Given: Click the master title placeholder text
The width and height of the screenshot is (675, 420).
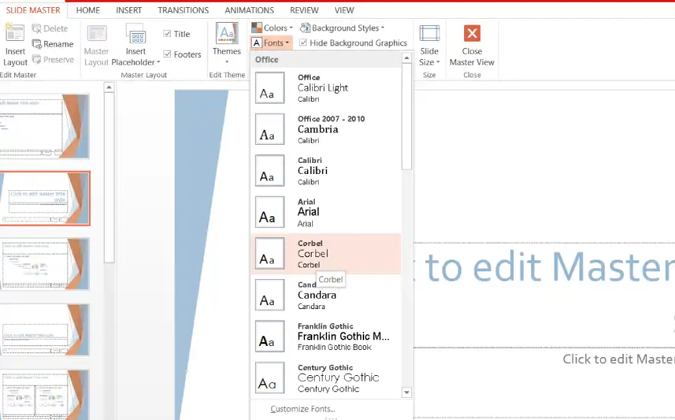Looking at the screenshot, I should coord(545,267).
